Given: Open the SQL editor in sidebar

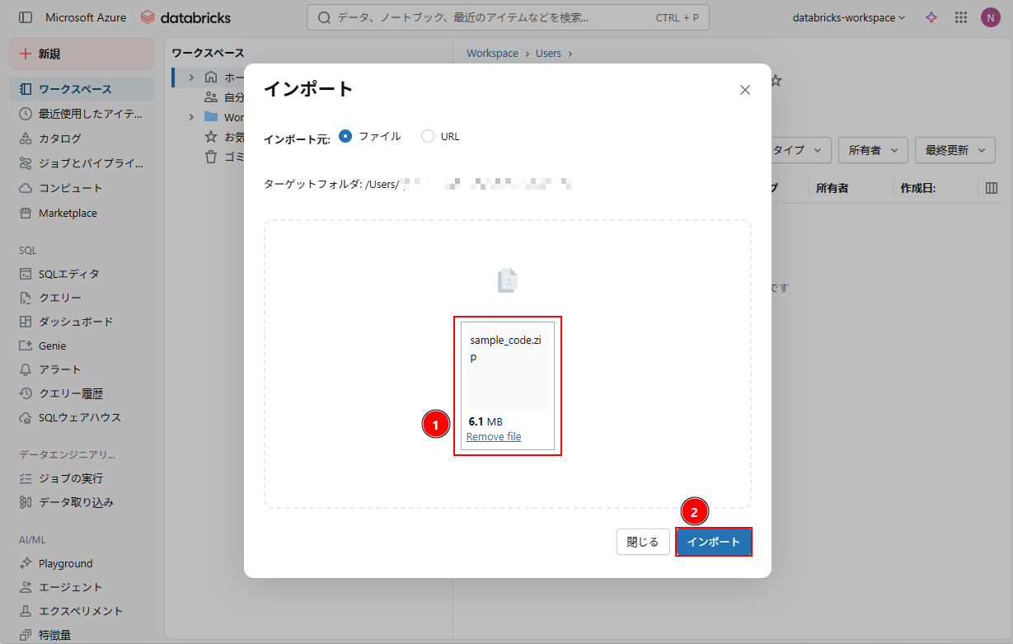Looking at the screenshot, I should pos(68,274).
